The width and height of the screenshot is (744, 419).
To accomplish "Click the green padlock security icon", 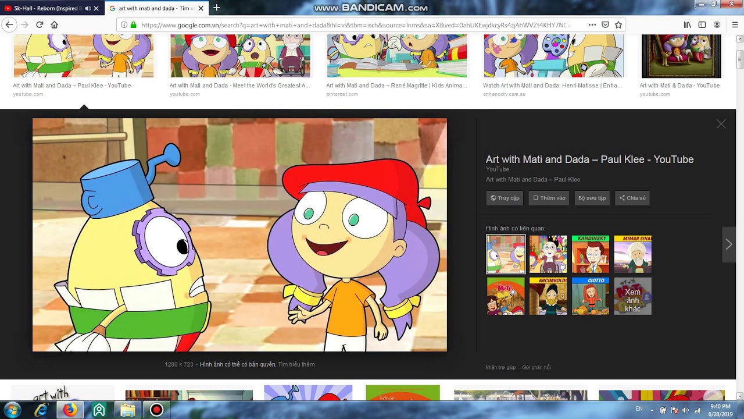I will 134,25.
